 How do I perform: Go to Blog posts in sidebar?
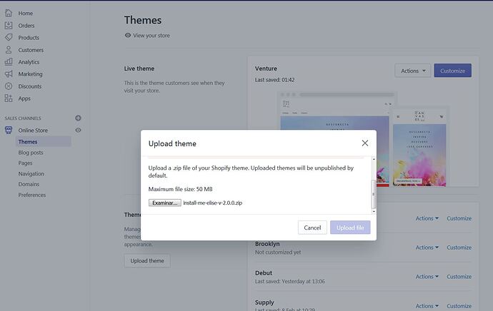pyautogui.click(x=31, y=153)
